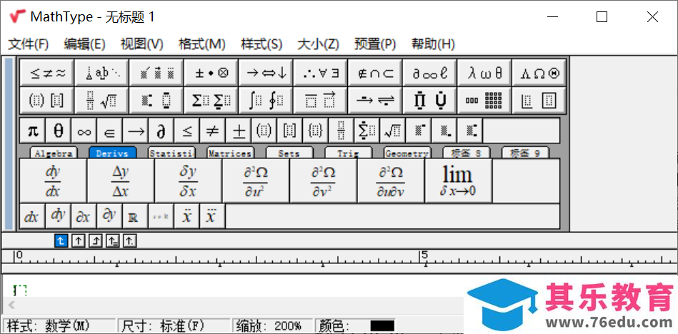Image resolution: width=678 pixels, height=334 pixels.
Task: Insert the Δy/Δx expression
Action: (121, 181)
